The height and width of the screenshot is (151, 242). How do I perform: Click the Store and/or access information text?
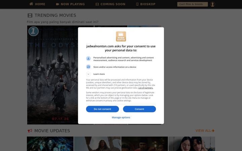coord(115,67)
